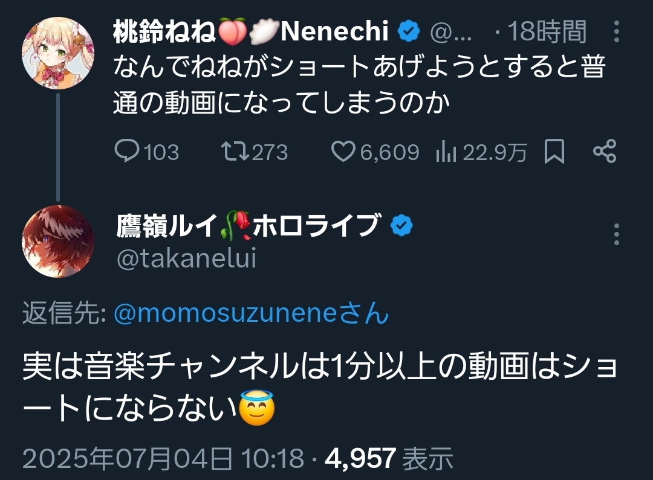The image size is (653, 480).
Task: Click the verified badge next to 鷹嶺ルイ
Action: coord(402,225)
